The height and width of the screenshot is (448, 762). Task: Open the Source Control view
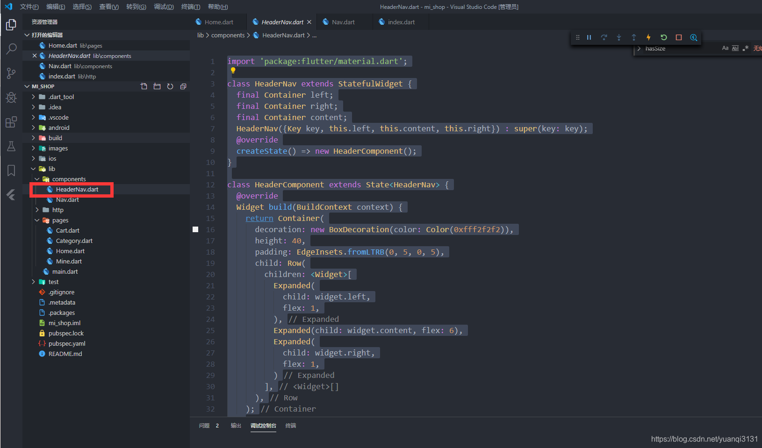[x=11, y=73]
